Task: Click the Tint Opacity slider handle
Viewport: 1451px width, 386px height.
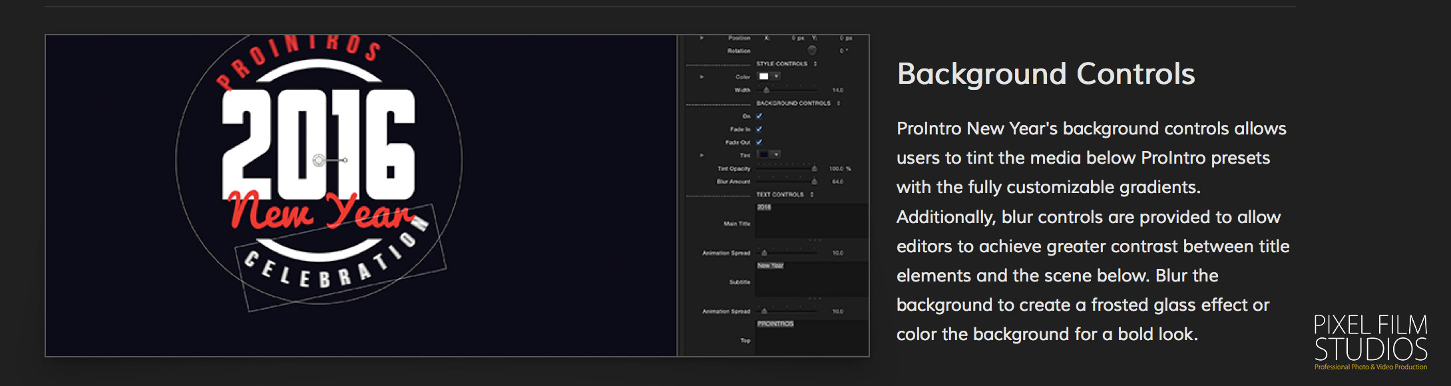Action: click(x=814, y=169)
